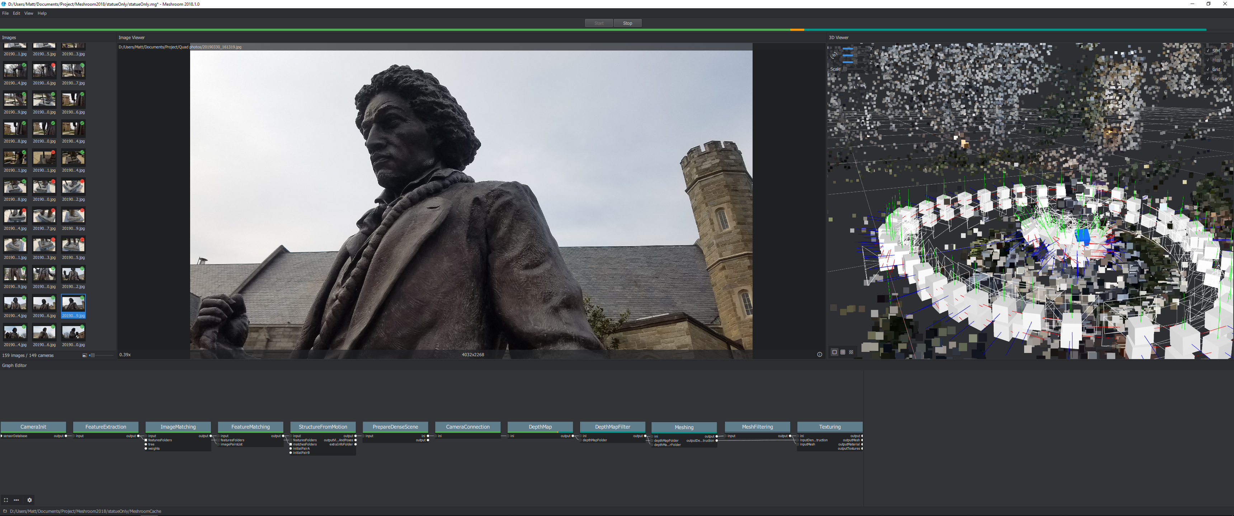Adjust the 3D Viewer Scale slider
Screen dimensions: 1234x516
pos(846,69)
